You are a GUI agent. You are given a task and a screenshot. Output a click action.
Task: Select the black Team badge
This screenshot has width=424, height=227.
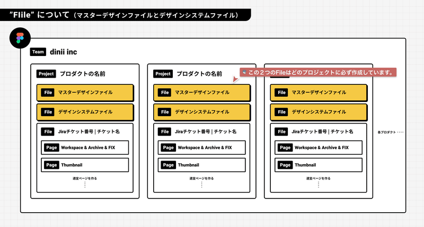click(38, 52)
